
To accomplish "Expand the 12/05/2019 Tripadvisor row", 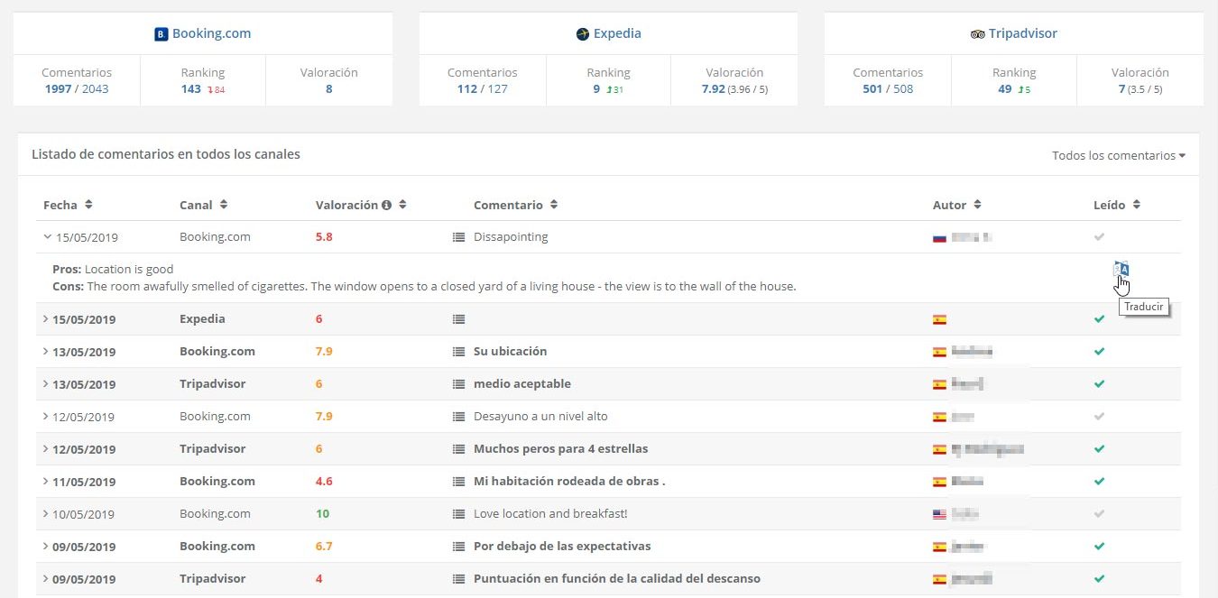I will click(x=47, y=449).
